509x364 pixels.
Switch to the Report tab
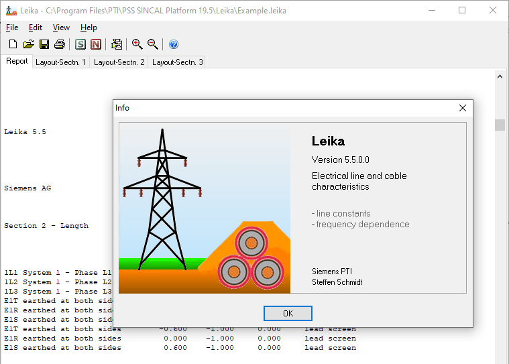[x=17, y=61]
